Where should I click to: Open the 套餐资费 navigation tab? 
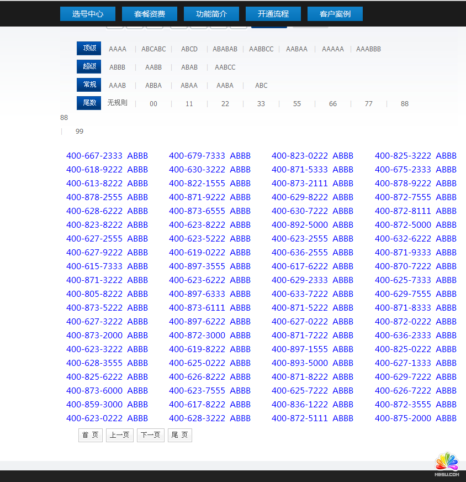coord(150,14)
